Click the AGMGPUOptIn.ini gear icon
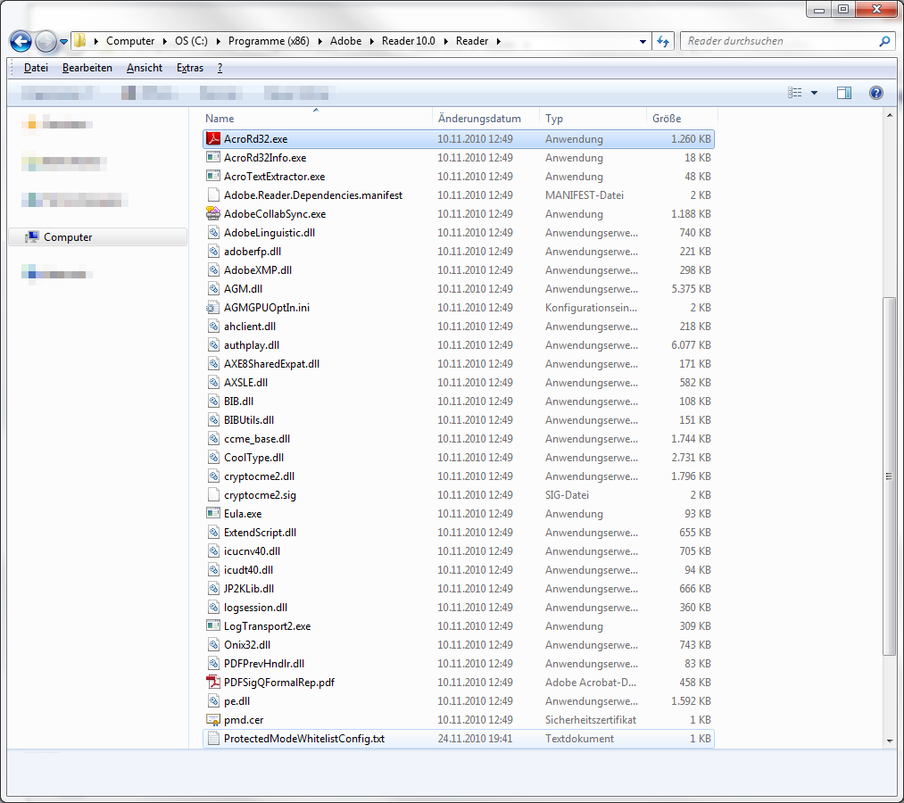 (x=213, y=307)
